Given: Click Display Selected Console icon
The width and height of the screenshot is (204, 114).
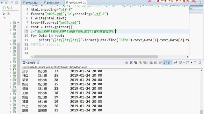Looking at the screenshot, I should [180, 63].
